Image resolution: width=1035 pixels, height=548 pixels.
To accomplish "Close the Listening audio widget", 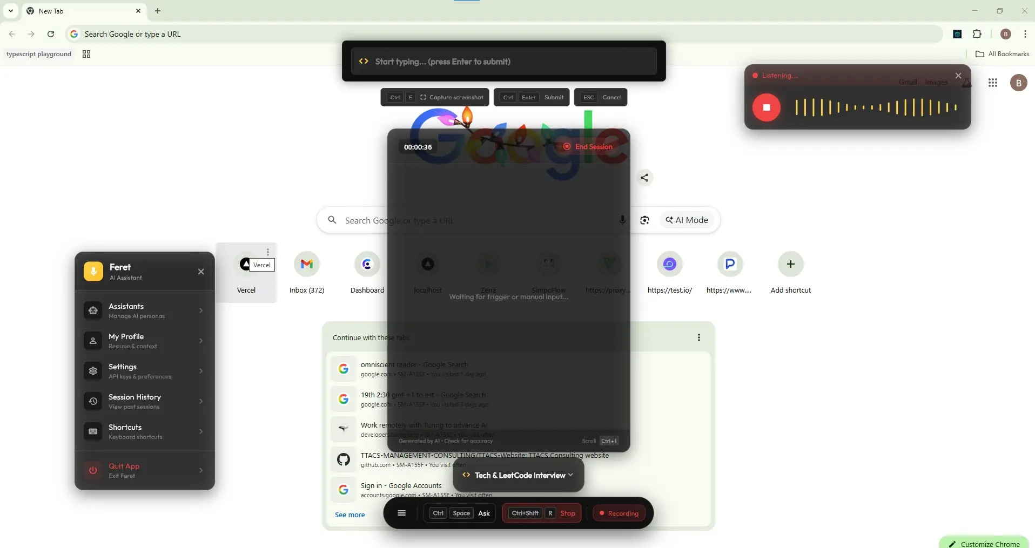I will [958, 76].
